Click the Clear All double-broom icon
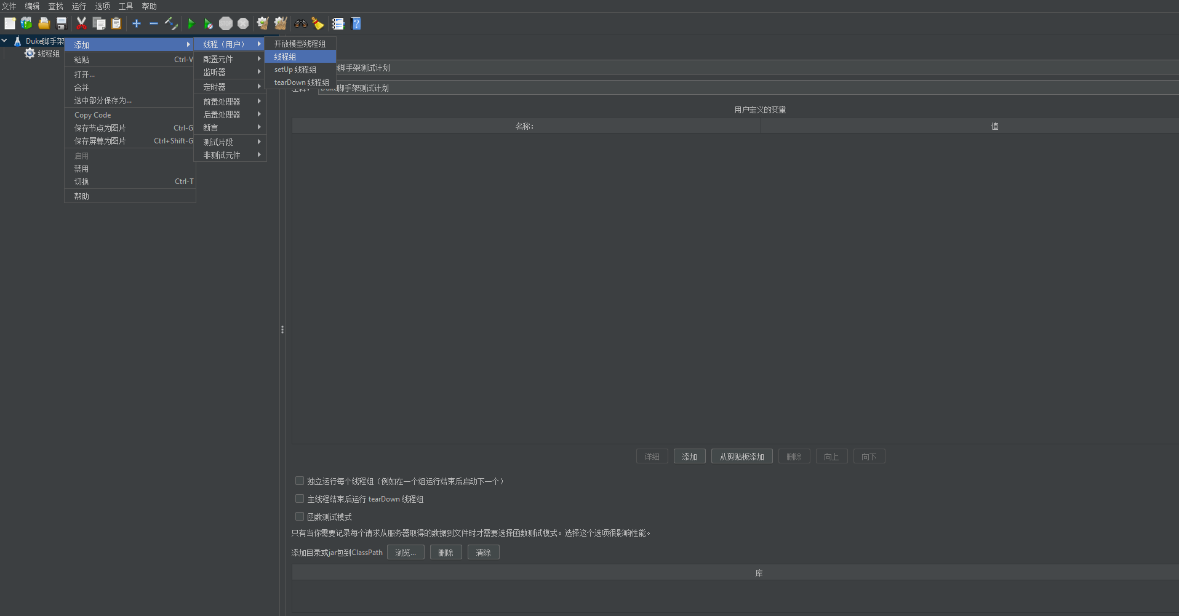The width and height of the screenshot is (1179, 616). [281, 23]
